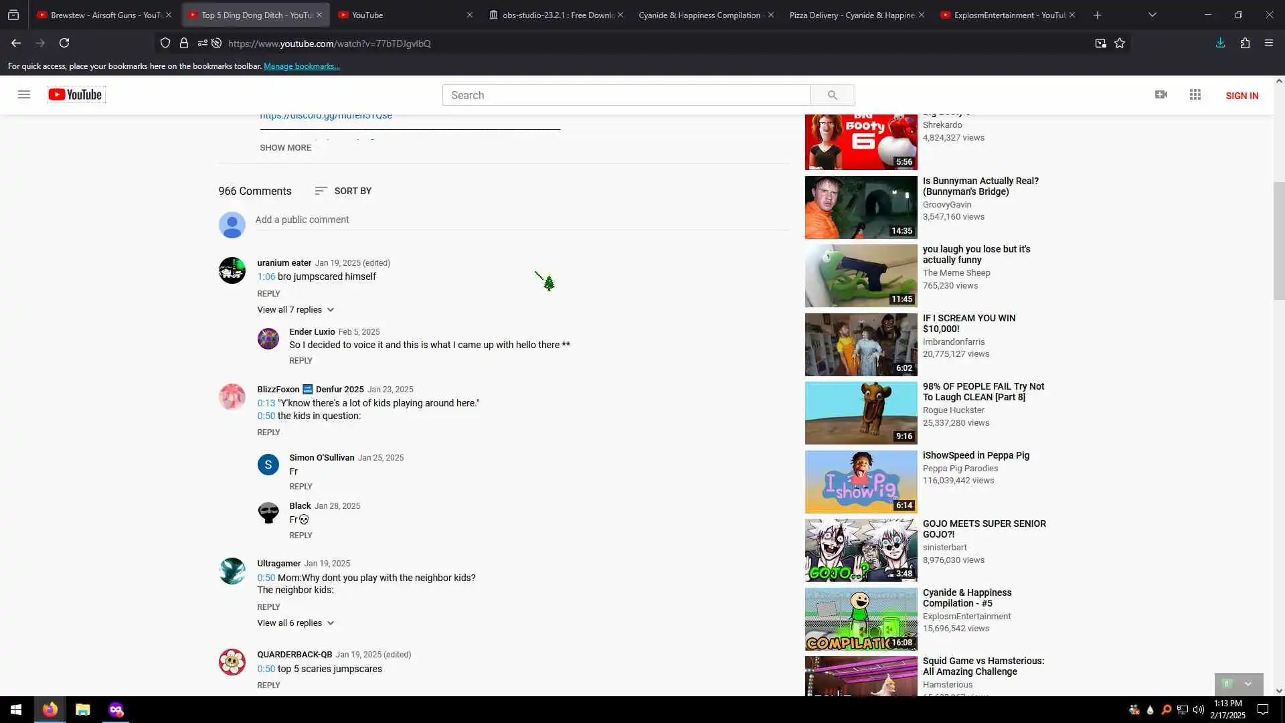Toggle picture-in-picture icon in address bar

(1100, 43)
